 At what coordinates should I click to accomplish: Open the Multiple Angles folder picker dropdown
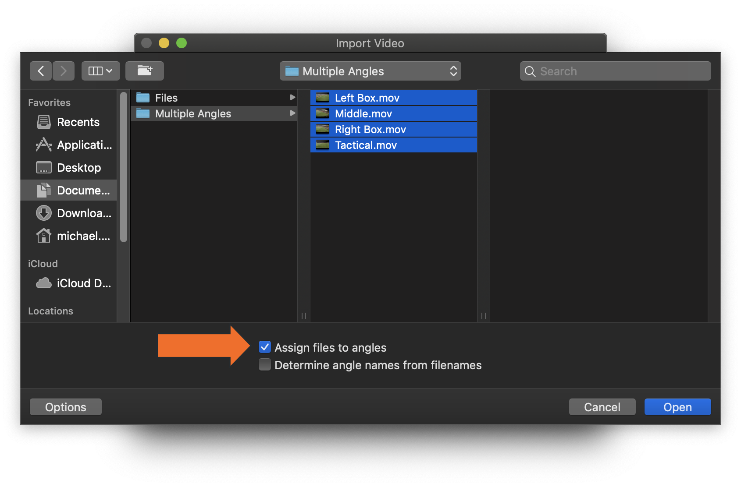[x=370, y=71]
